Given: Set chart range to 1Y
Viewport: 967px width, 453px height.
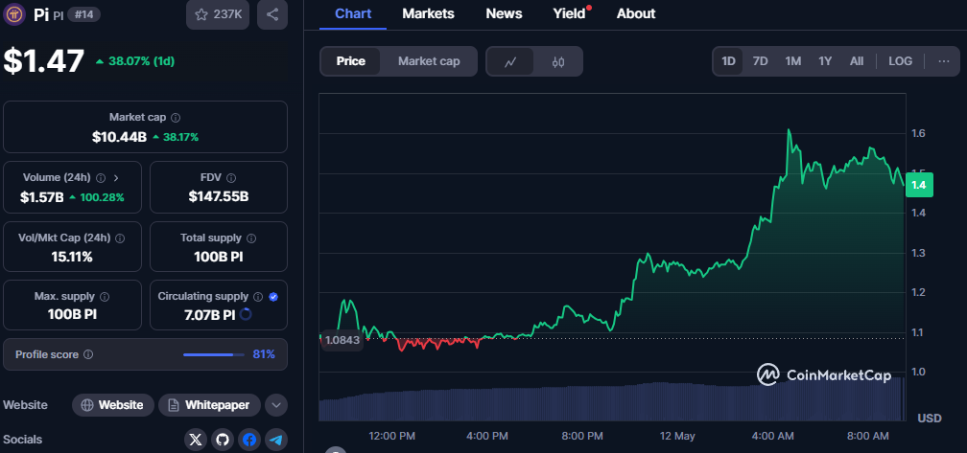Looking at the screenshot, I should point(825,61).
